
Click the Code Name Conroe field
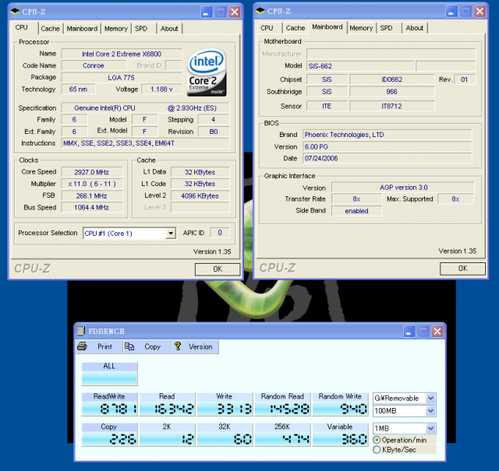(94, 65)
